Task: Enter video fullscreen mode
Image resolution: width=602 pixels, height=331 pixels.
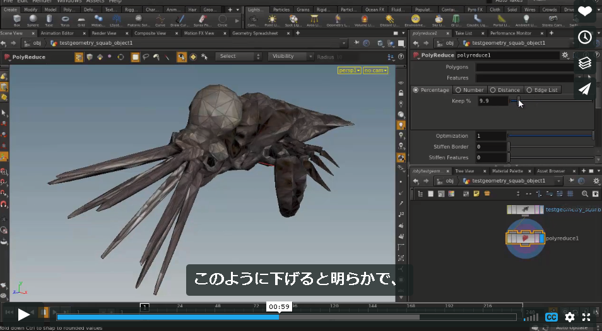Action: 586,317
